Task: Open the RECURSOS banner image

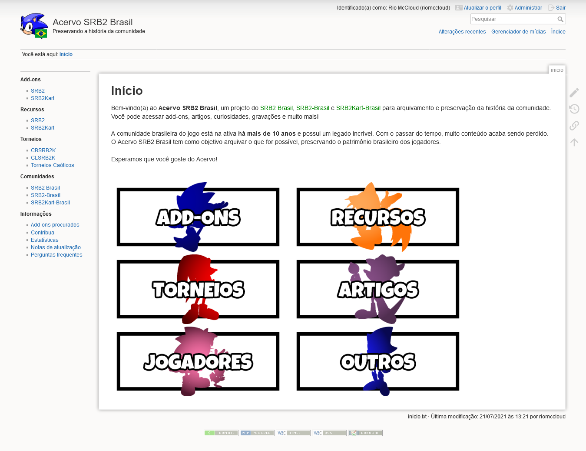Action: (x=378, y=217)
